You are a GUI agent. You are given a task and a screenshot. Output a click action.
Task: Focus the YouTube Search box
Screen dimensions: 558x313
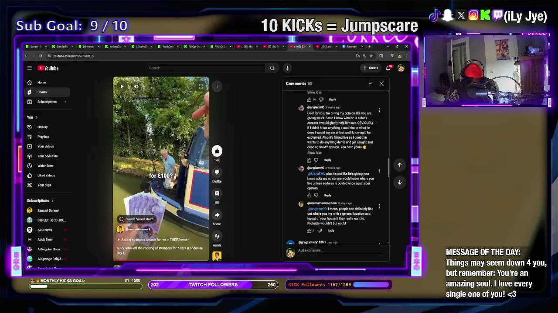pos(206,68)
